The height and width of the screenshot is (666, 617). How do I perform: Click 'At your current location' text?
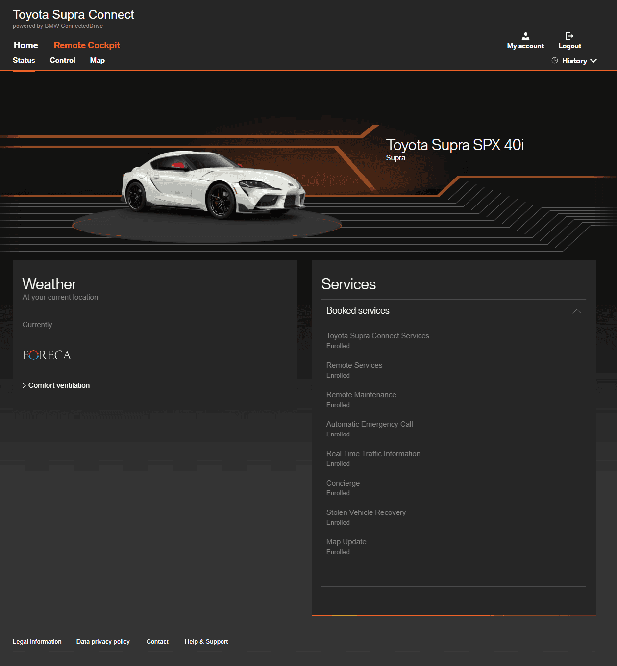[x=60, y=297]
